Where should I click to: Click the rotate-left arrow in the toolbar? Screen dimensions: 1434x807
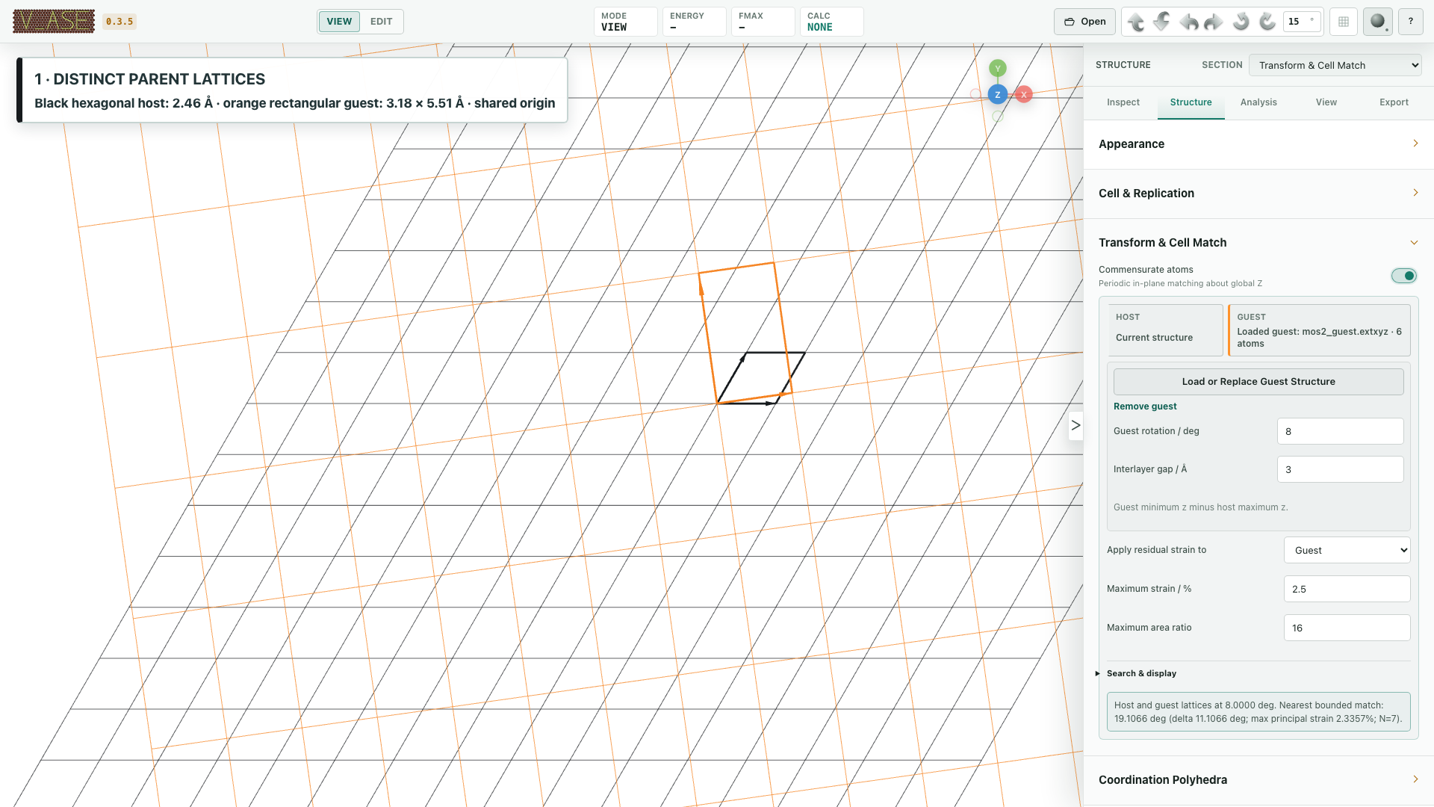(x=1188, y=22)
